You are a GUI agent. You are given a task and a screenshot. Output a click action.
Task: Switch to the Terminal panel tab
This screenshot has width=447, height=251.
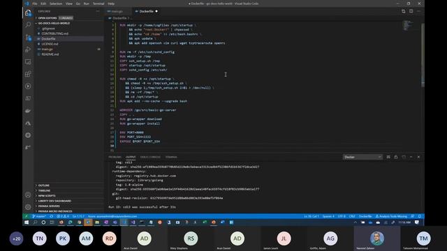point(171,157)
